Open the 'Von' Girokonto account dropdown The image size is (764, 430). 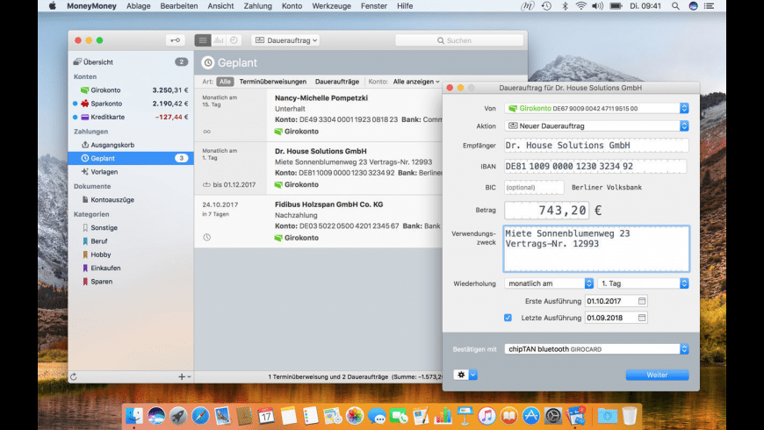tap(596, 108)
